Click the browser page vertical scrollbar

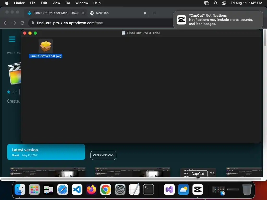point(265,37)
